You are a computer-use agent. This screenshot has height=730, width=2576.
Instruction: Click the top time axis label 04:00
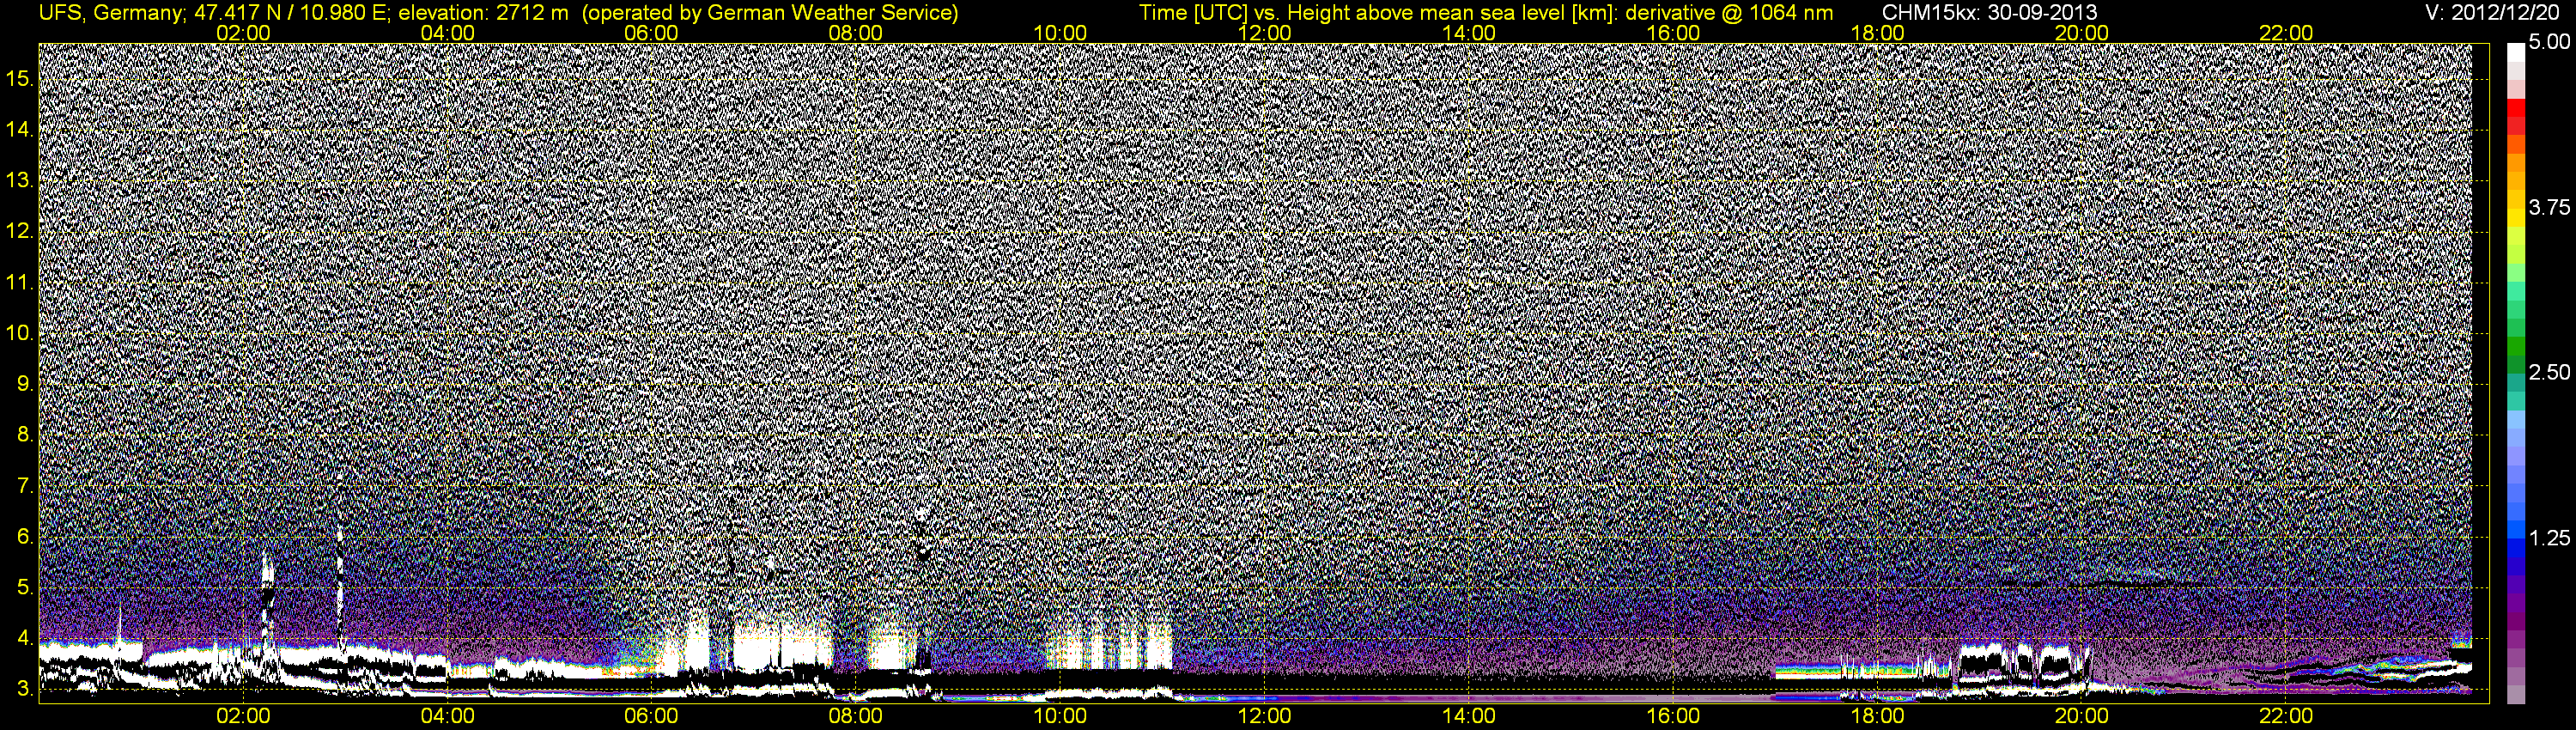[x=447, y=33]
